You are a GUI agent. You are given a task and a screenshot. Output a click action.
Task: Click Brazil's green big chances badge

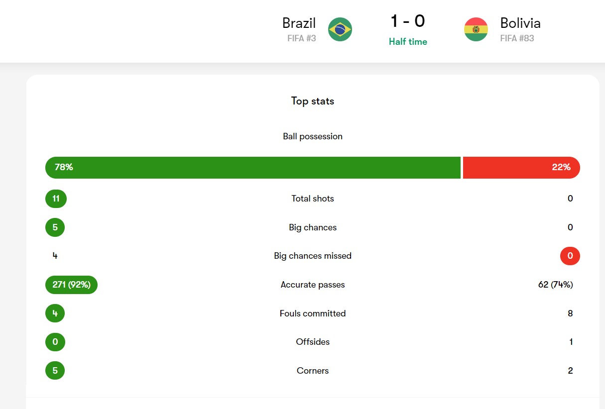click(55, 227)
